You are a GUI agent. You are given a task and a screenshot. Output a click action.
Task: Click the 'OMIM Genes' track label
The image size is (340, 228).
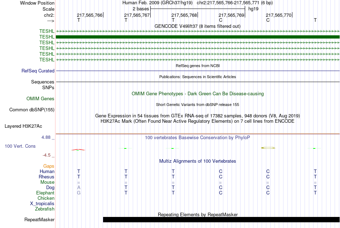[40, 99]
